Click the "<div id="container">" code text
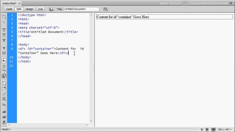This screenshot has height=132, width=235. (x=37, y=49)
